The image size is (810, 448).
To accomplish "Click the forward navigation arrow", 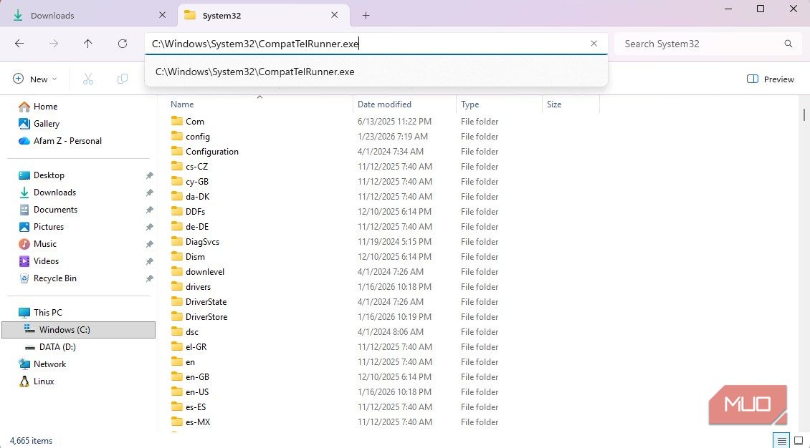I will 54,44.
